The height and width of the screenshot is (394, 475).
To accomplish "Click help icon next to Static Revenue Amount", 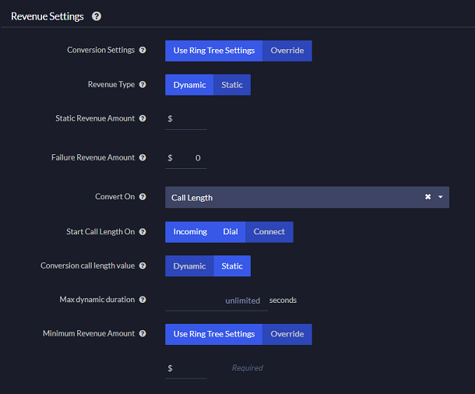I will pos(142,118).
